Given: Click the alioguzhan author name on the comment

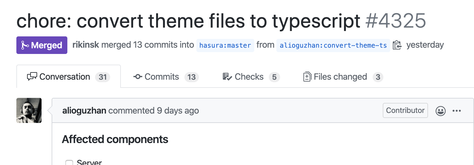Looking at the screenshot, I should (x=84, y=111).
